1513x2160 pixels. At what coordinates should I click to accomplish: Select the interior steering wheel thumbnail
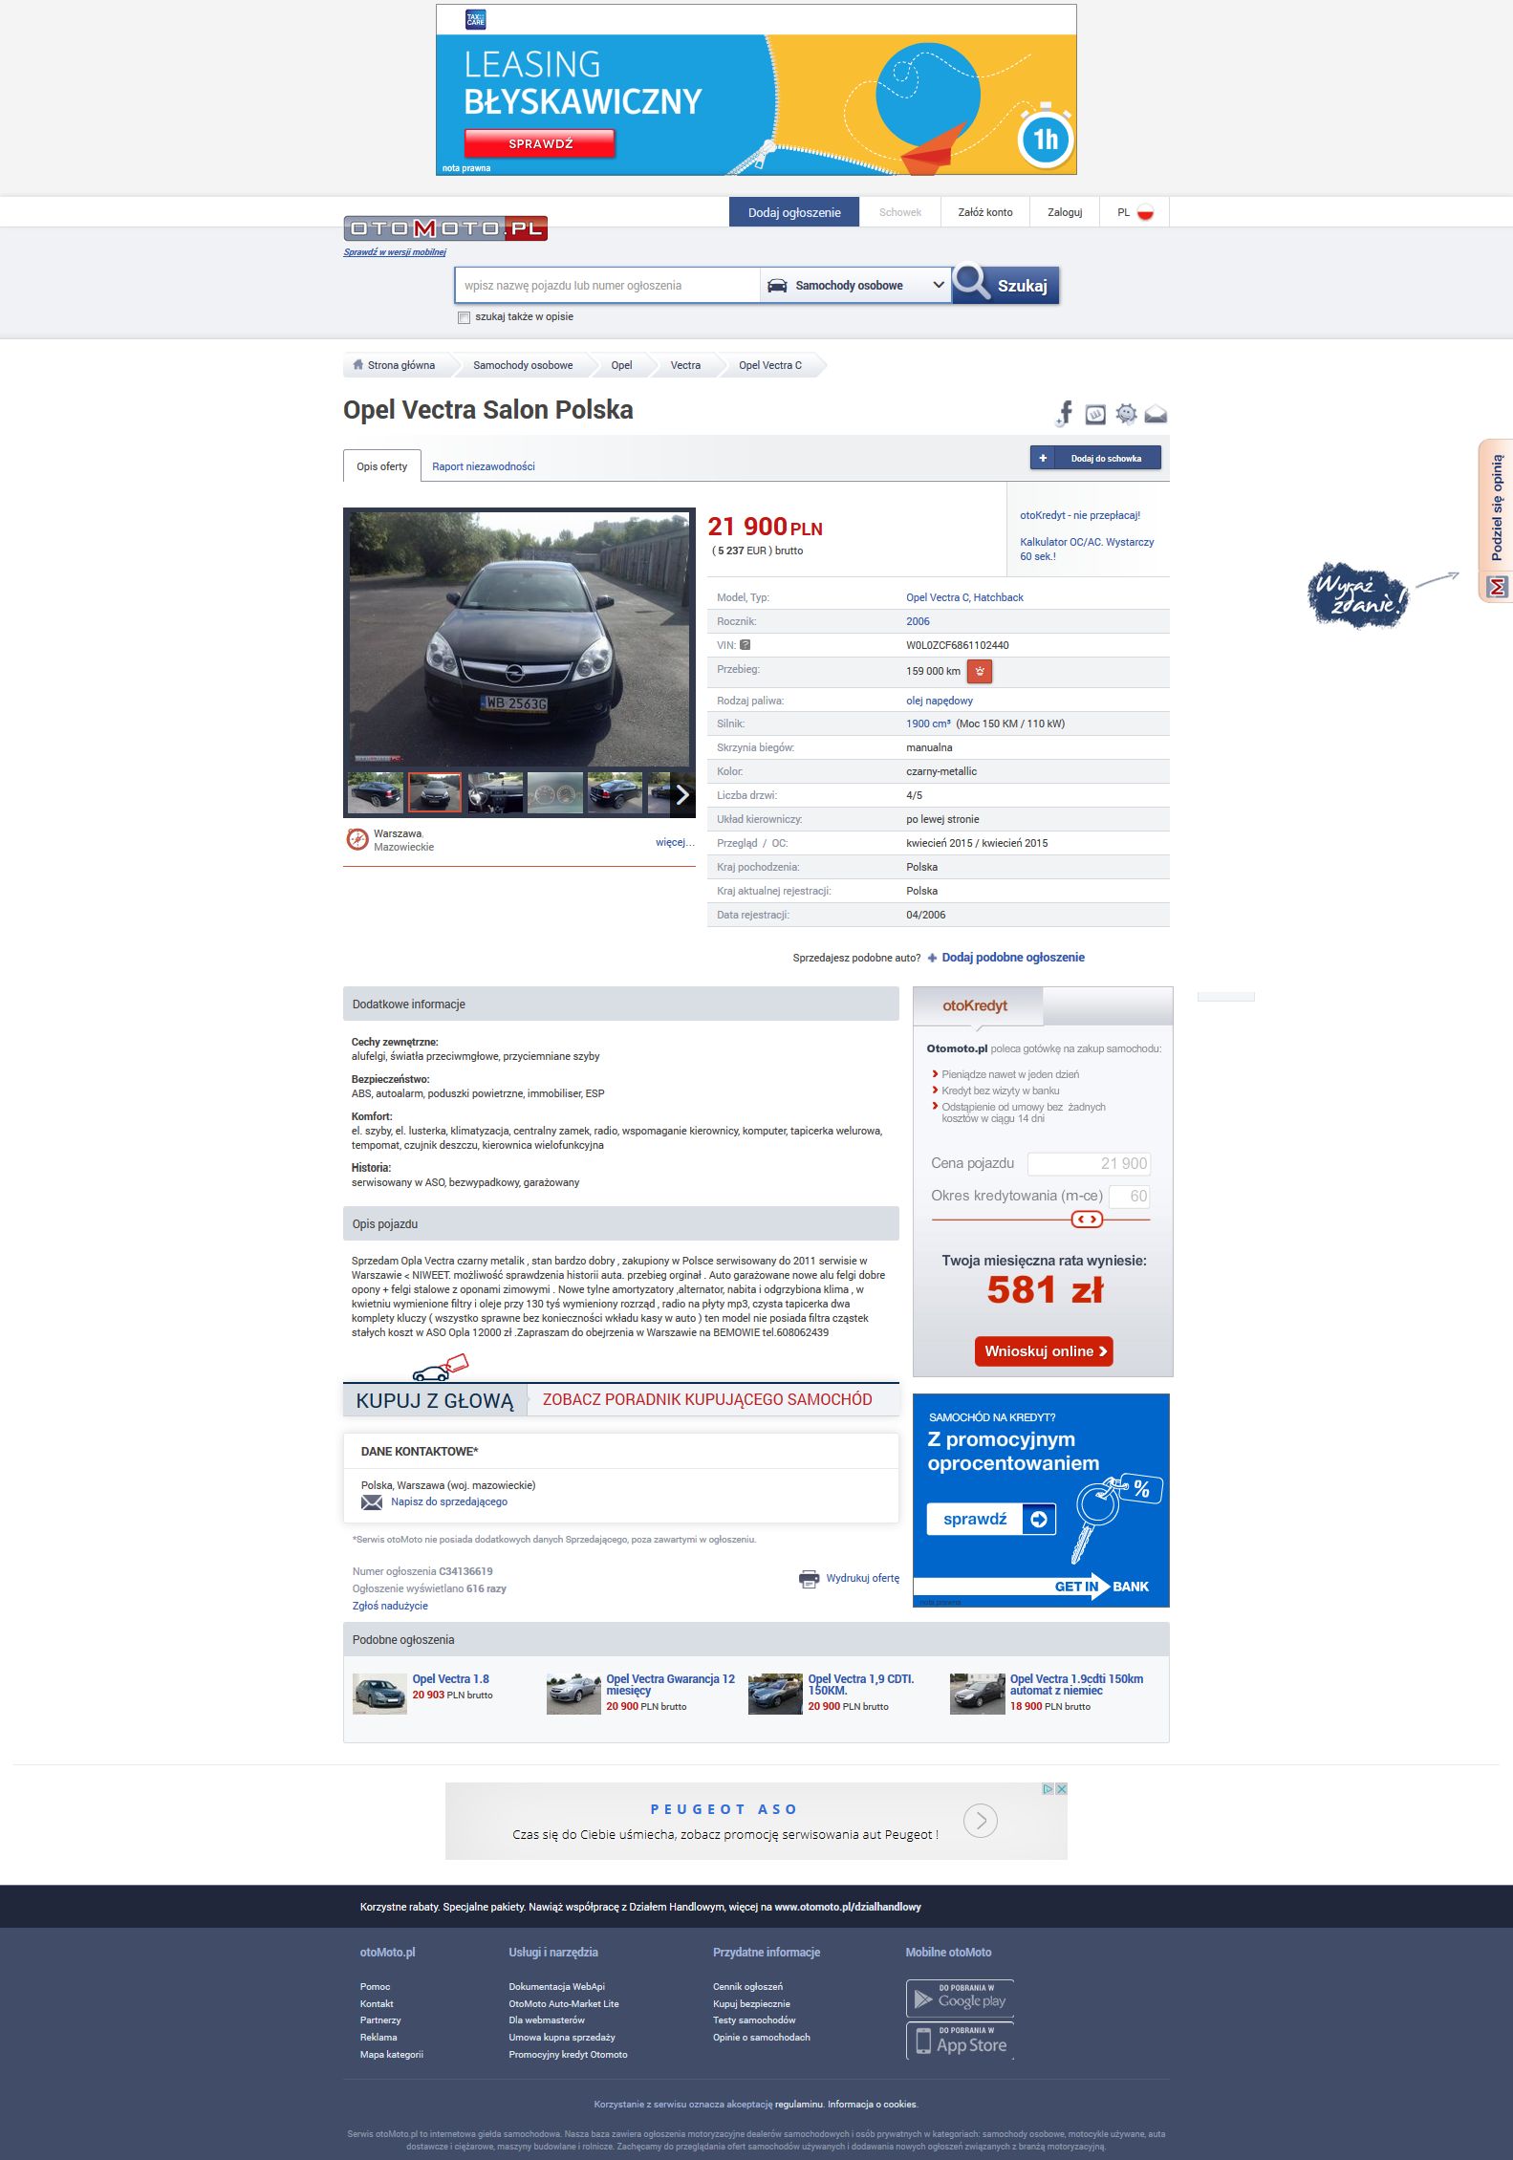pyautogui.click(x=495, y=793)
